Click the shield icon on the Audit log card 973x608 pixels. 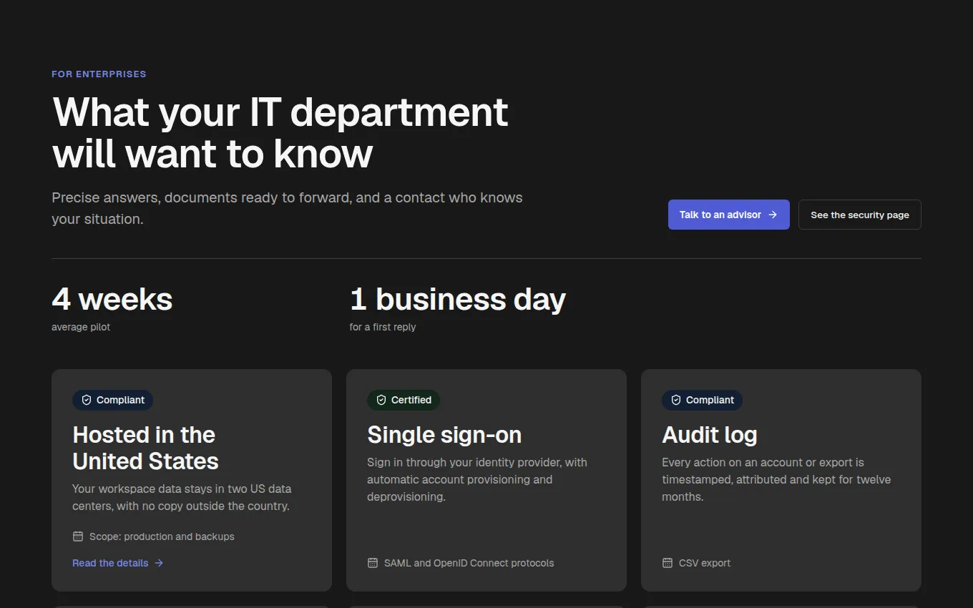(676, 400)
